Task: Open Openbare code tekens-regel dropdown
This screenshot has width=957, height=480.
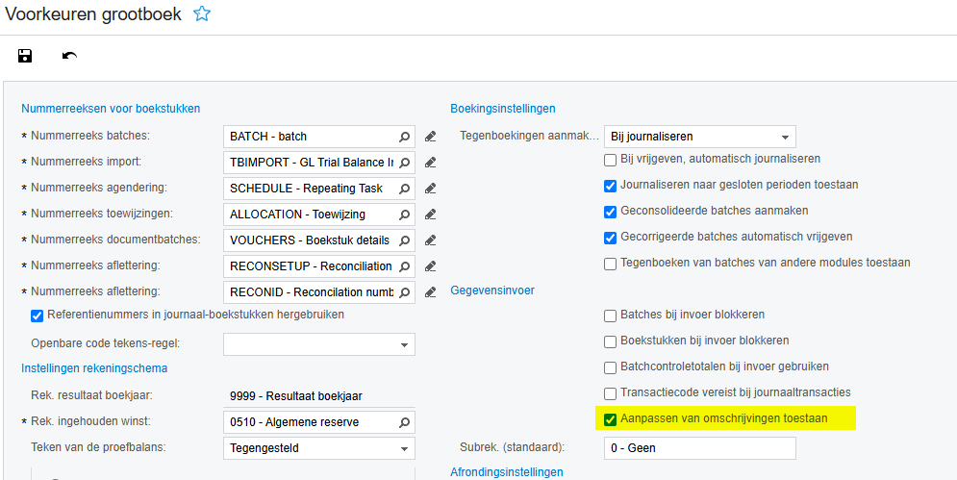Action: 404,344
